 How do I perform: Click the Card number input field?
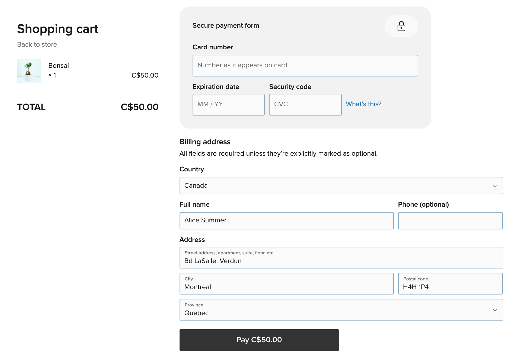pyautogui.click(x=305, y=65)
